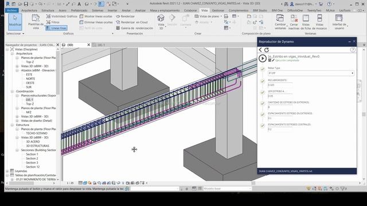
Task: Refresh the Dynamo player list
Action: [266, 50]
